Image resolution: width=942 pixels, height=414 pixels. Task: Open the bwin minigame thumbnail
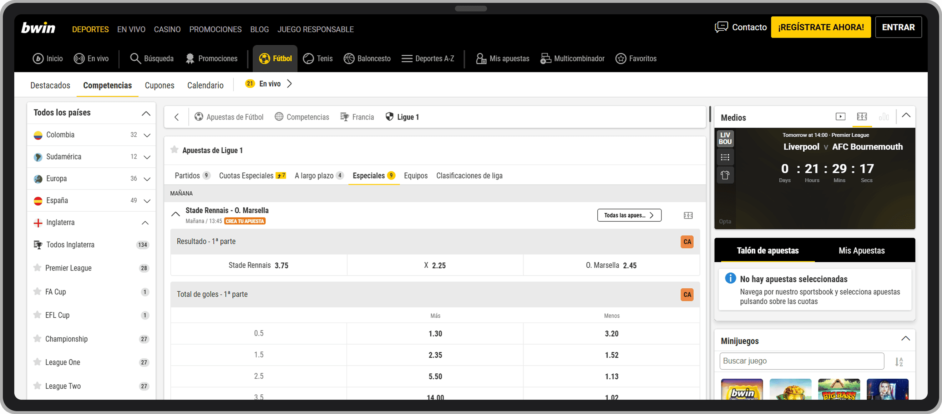pos(741,389)
